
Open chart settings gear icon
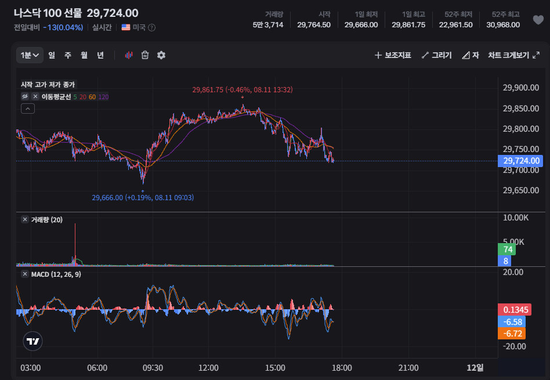pyautogui.click(x=161, y=55)
